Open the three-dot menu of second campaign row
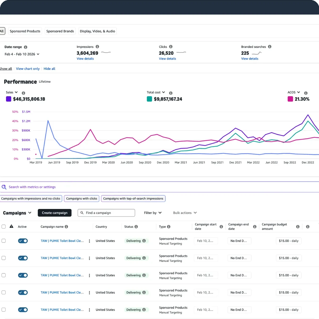 (x=89, y=258)
